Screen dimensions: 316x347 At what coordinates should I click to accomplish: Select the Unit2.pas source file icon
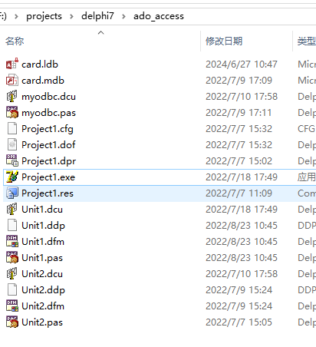12,322
